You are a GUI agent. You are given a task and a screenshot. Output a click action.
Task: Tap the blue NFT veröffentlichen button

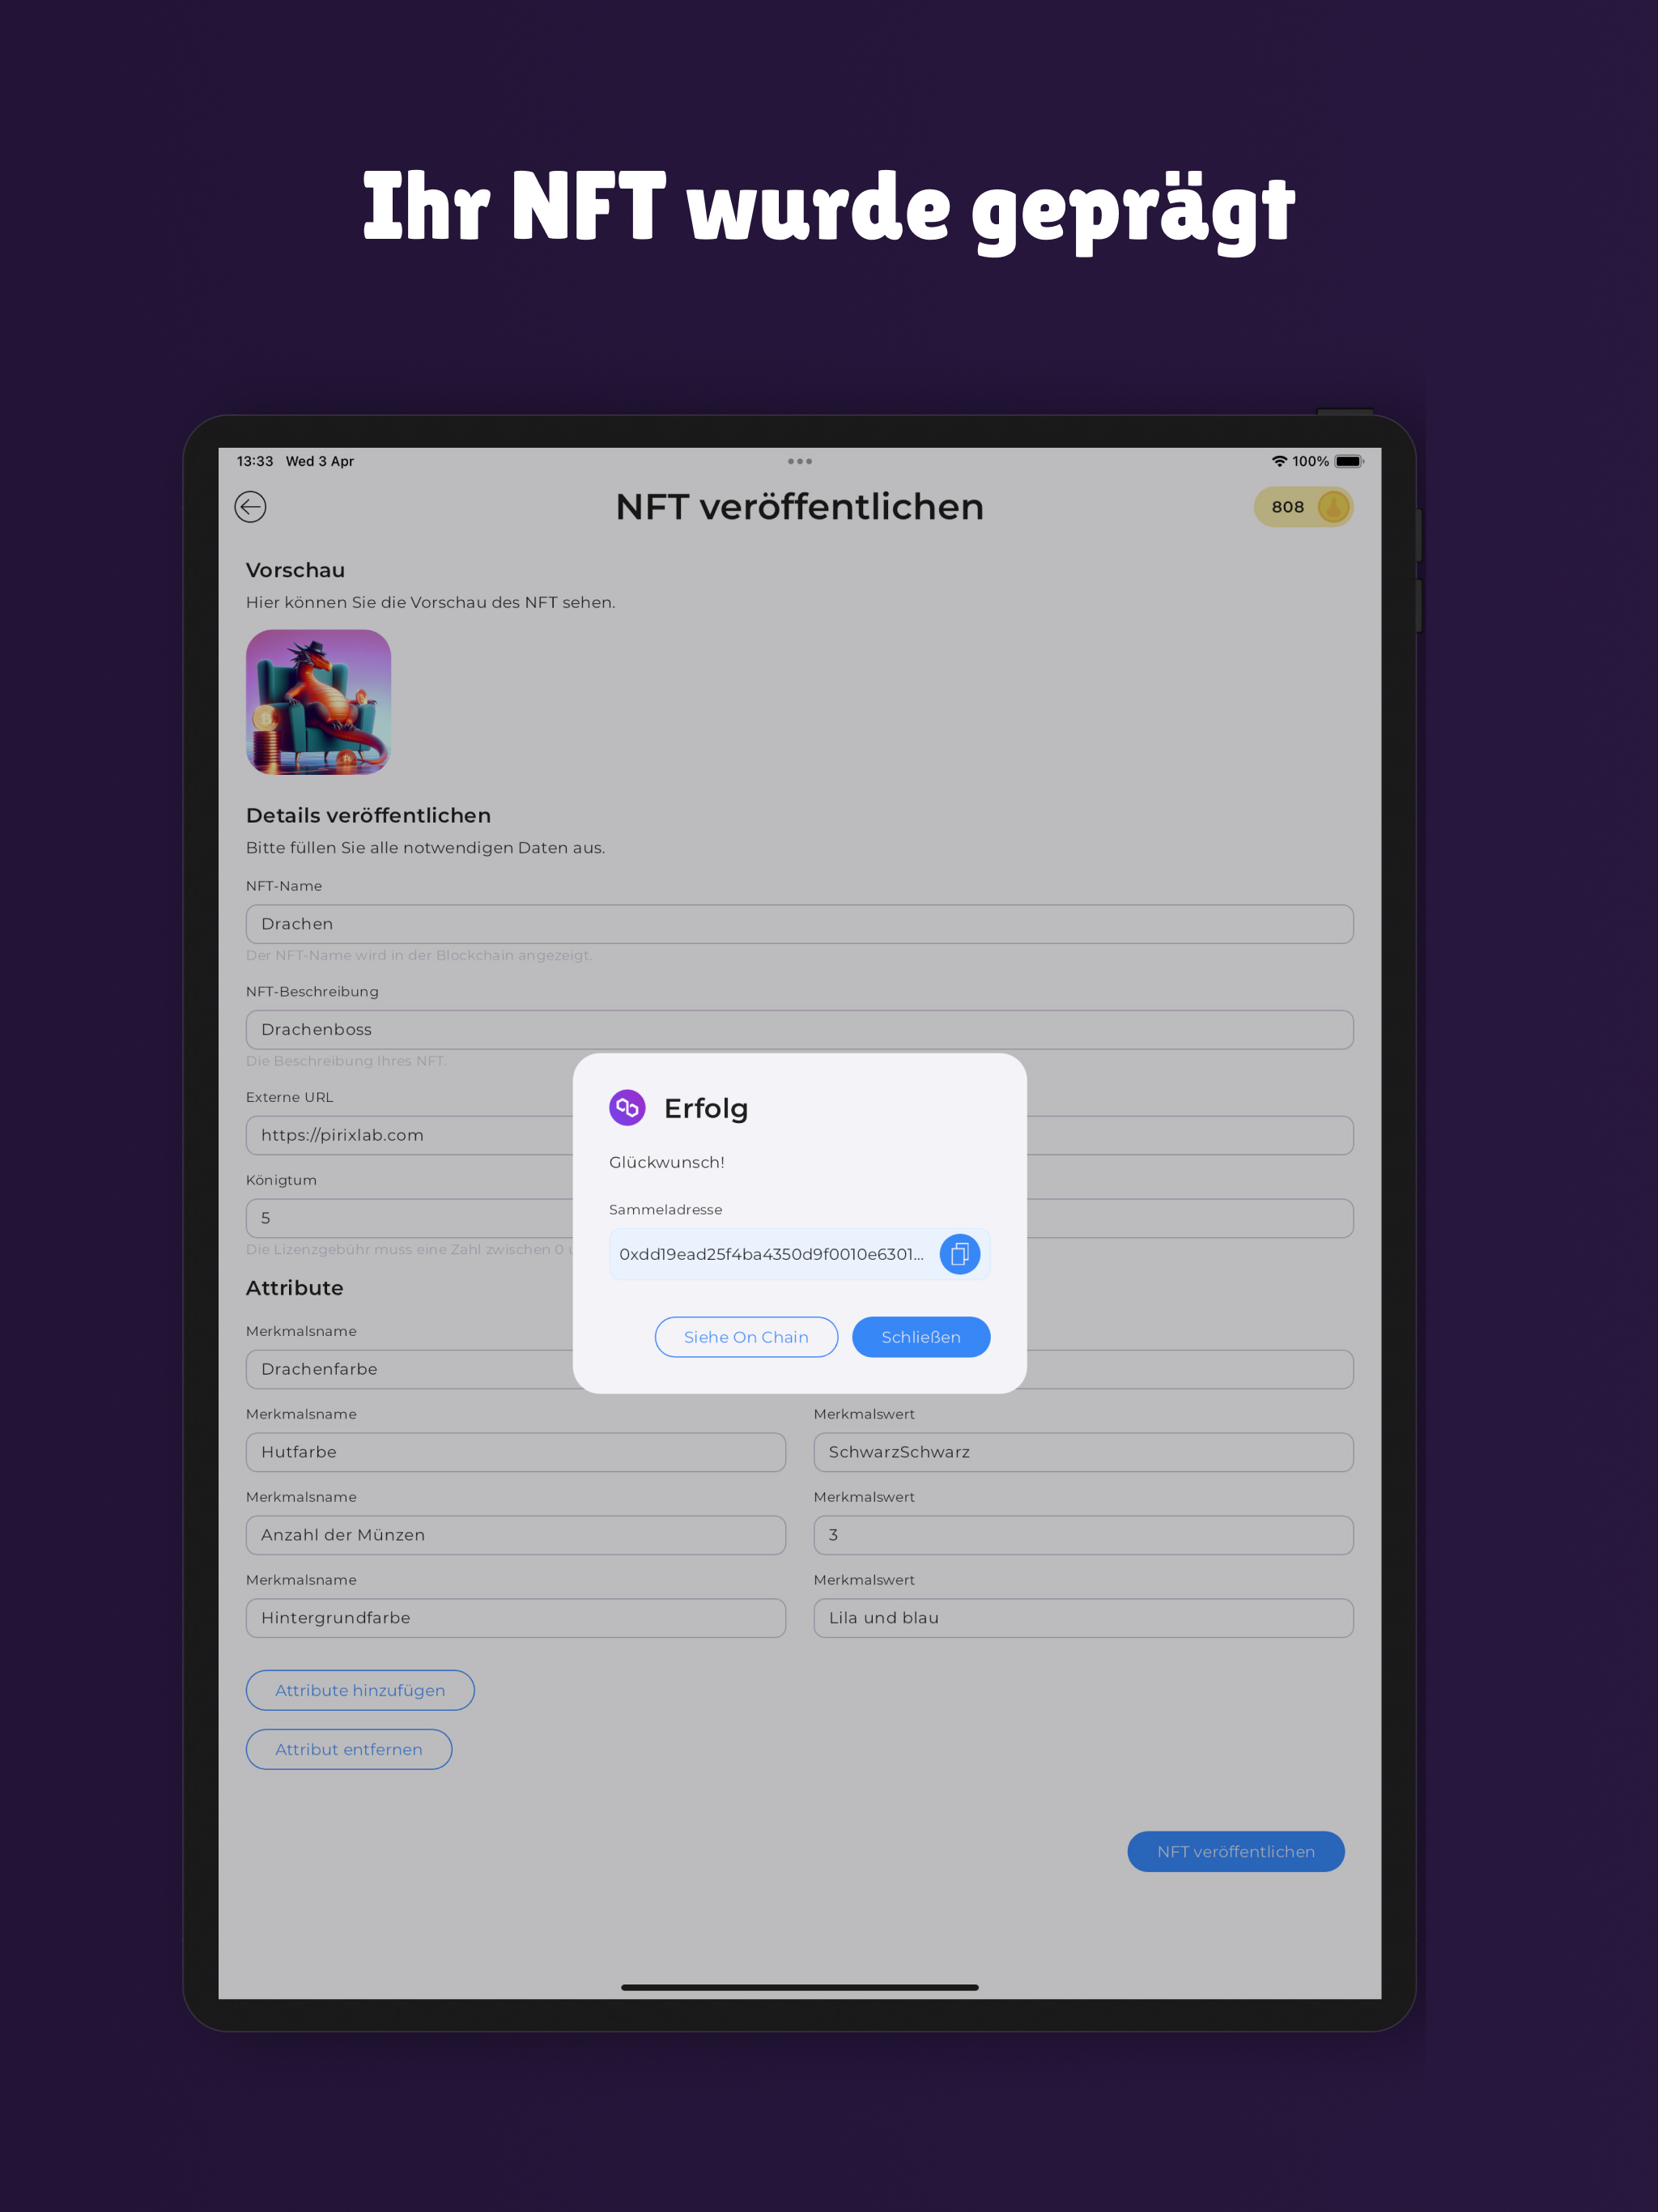point(1236,1852)
